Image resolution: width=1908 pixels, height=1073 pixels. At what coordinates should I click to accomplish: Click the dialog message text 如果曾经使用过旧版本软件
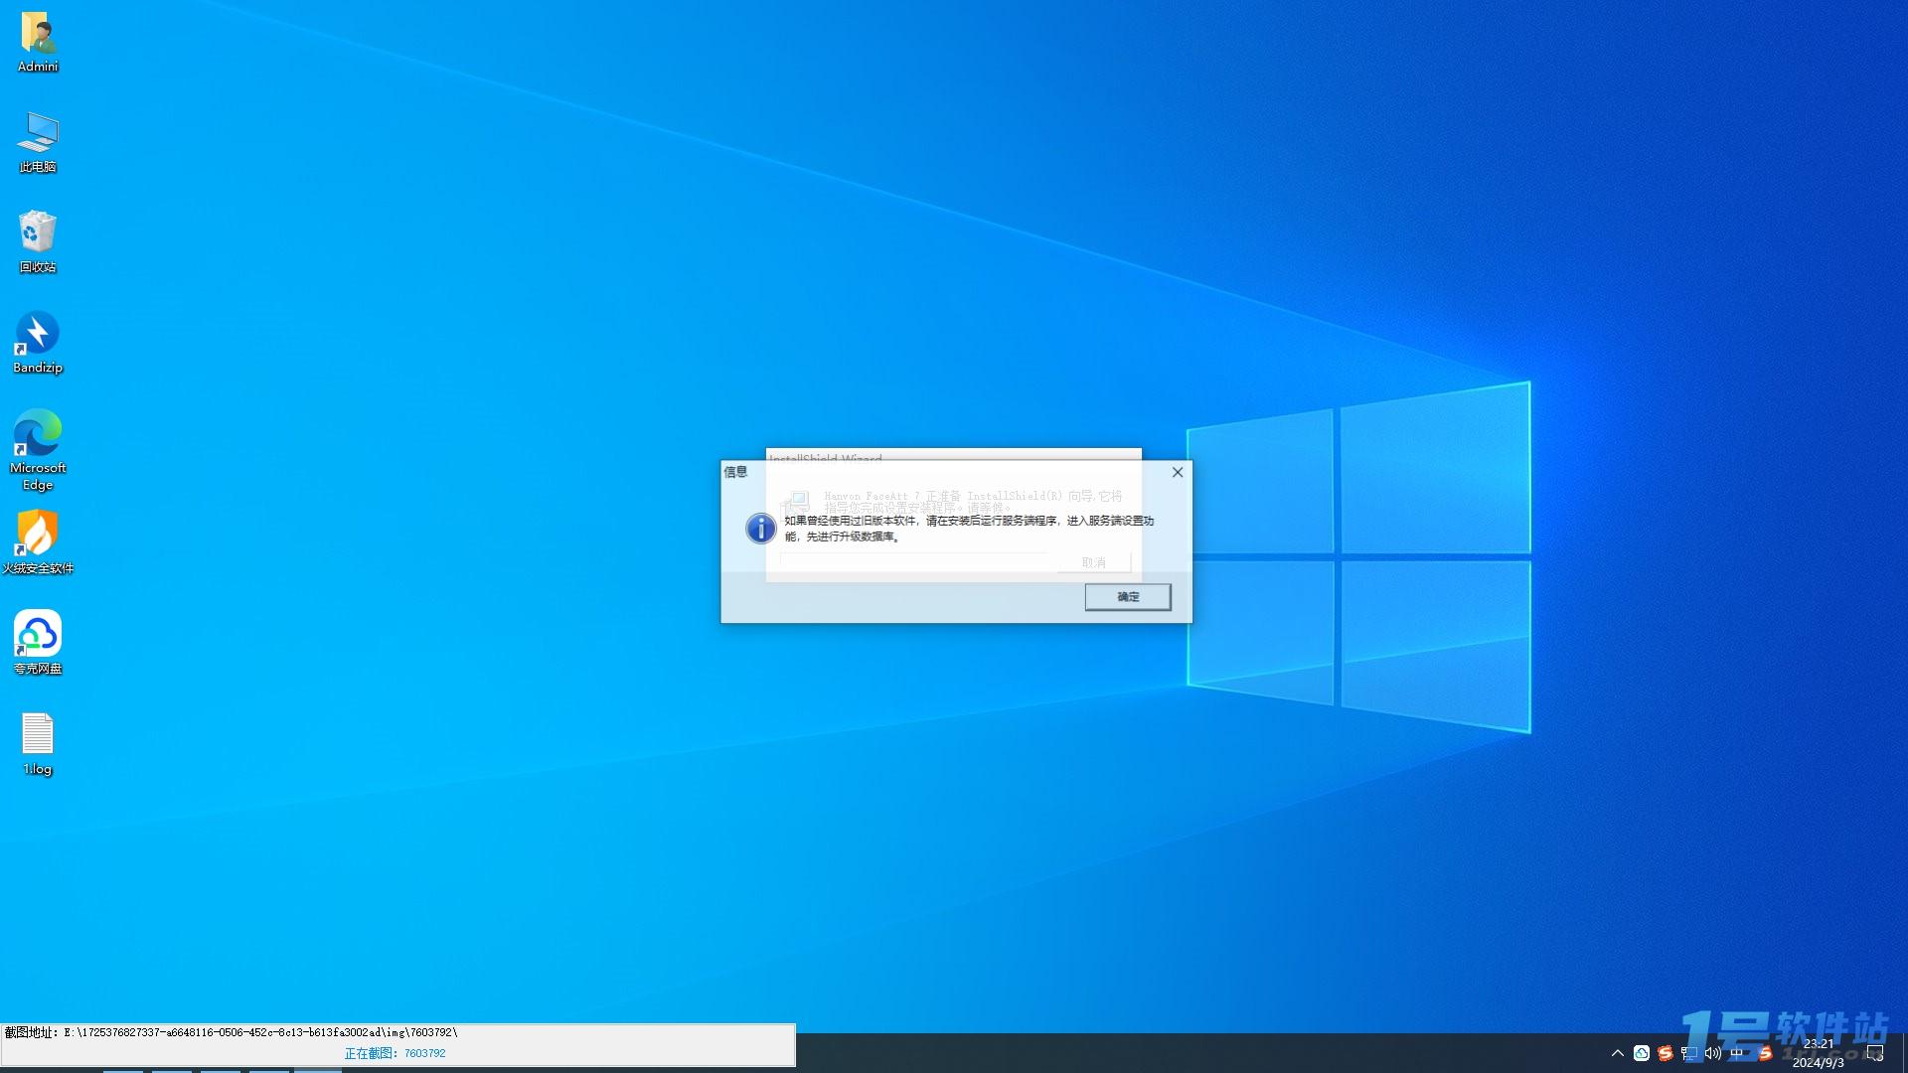pyautogui.click(x=969, y=529)
